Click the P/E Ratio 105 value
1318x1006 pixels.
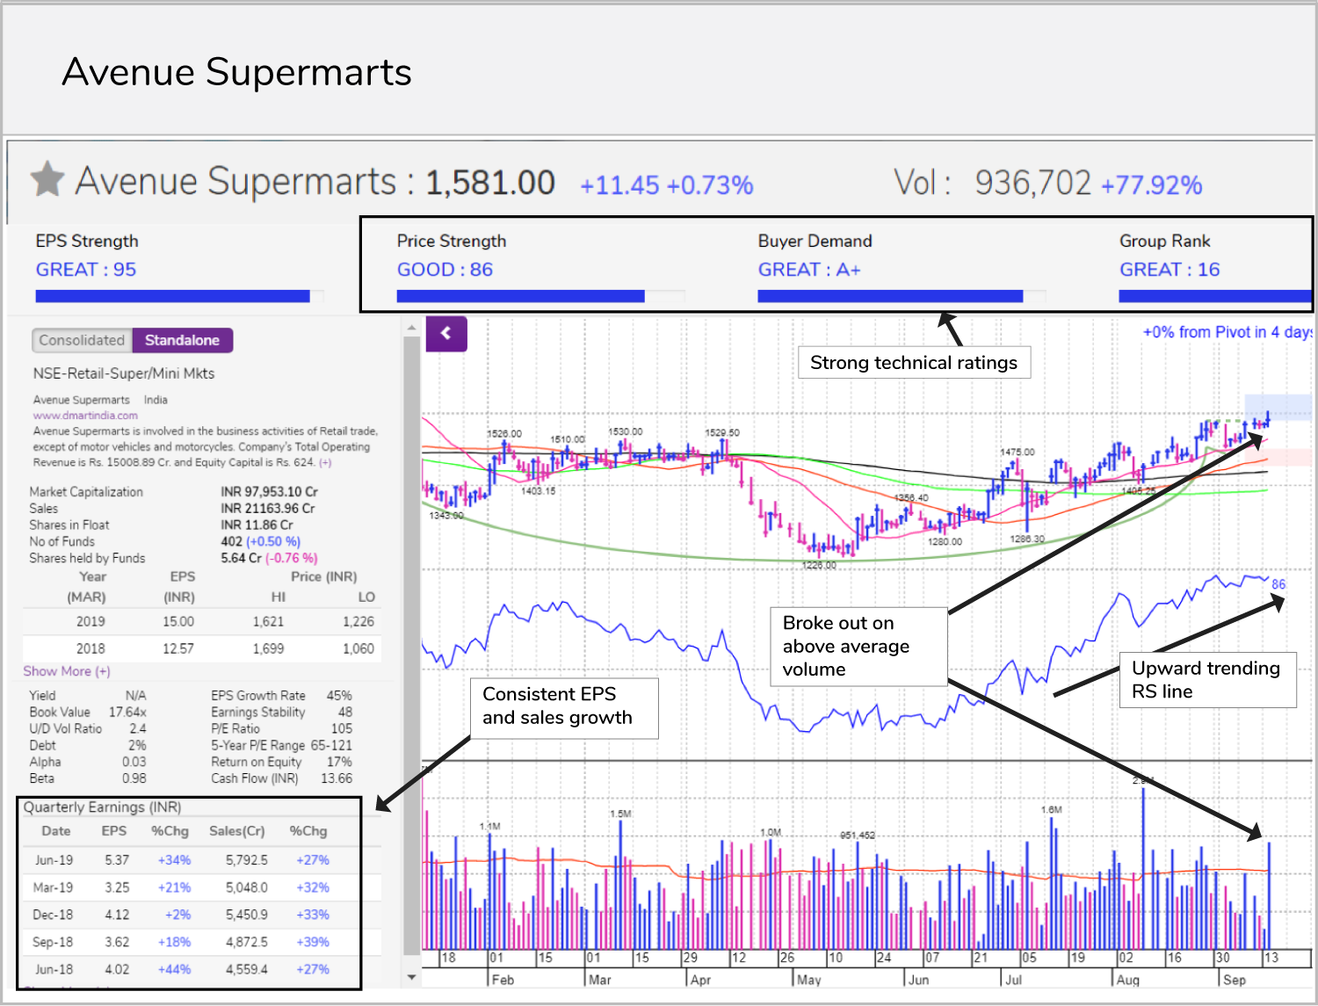pos(342,728)
